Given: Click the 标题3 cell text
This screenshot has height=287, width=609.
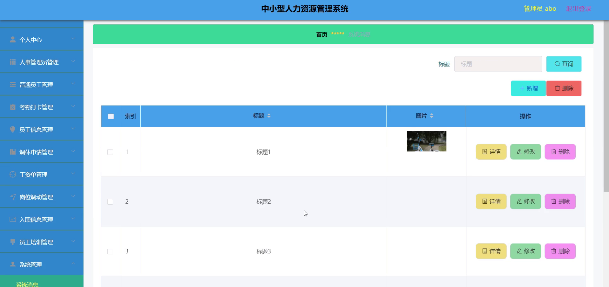Looking at the screenshot, I should [264, 252].
